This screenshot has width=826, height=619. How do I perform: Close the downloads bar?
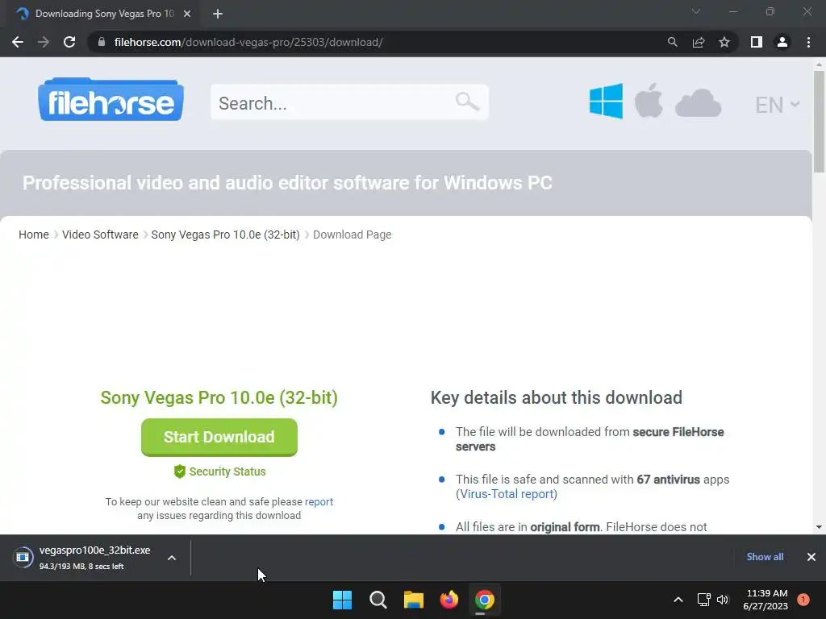point(811,557)
